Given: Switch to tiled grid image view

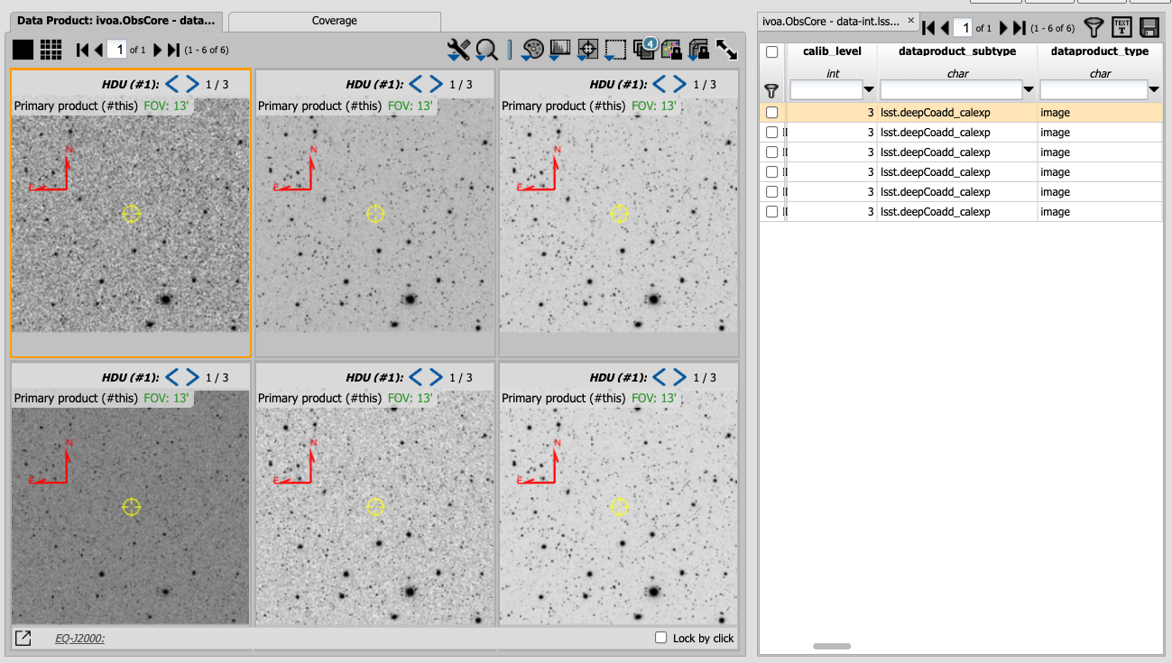Looking at the screenshot, I should pos(51,50).
